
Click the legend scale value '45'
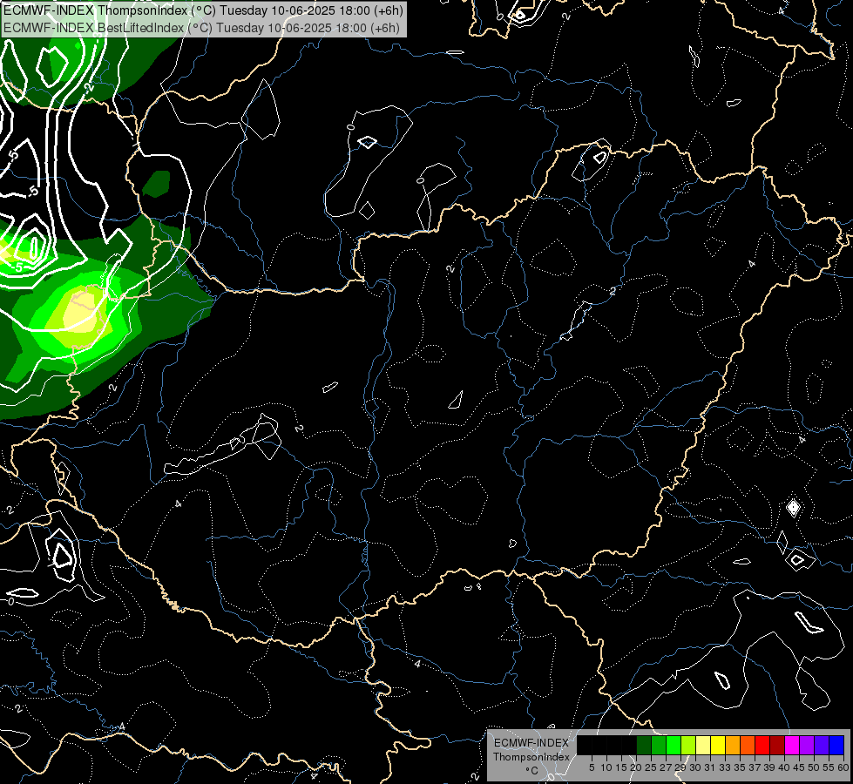[800, 767]
